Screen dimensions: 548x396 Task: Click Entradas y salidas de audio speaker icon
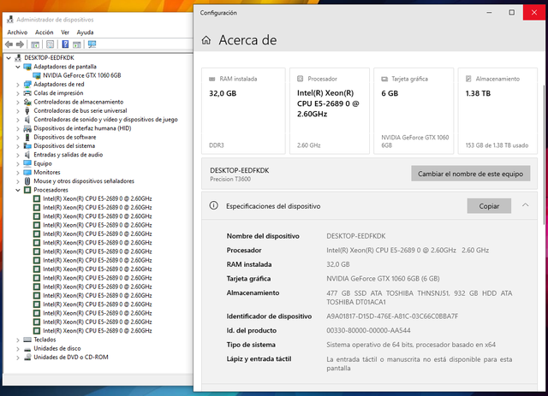tap(27, 154)
